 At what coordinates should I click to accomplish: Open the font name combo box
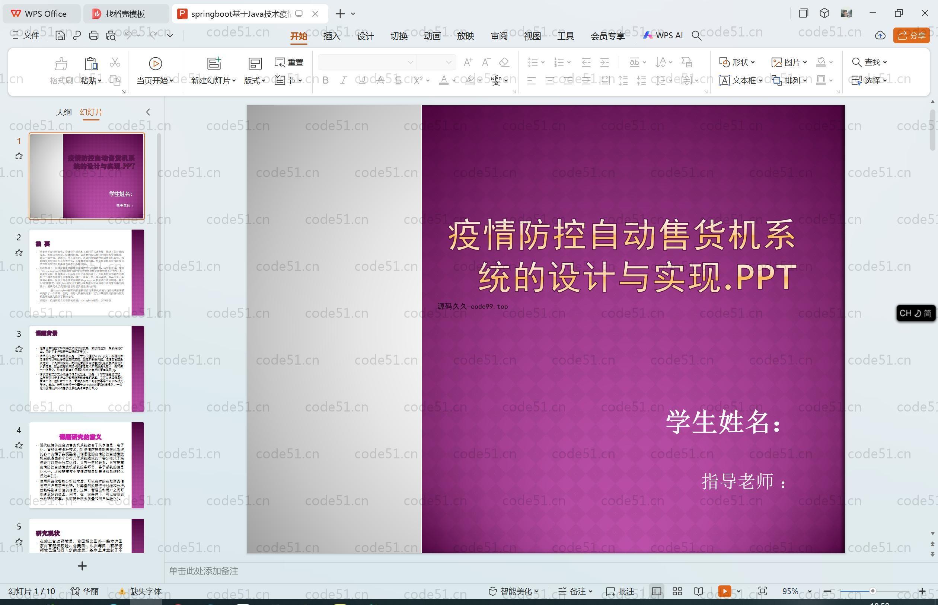pyautogui.click(x=367, y=62)
